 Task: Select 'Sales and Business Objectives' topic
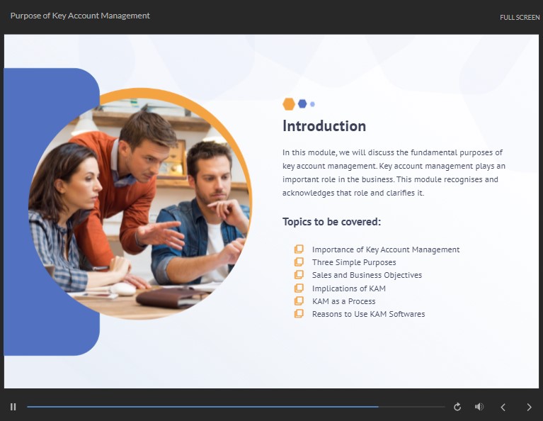[x=367, y=275]
